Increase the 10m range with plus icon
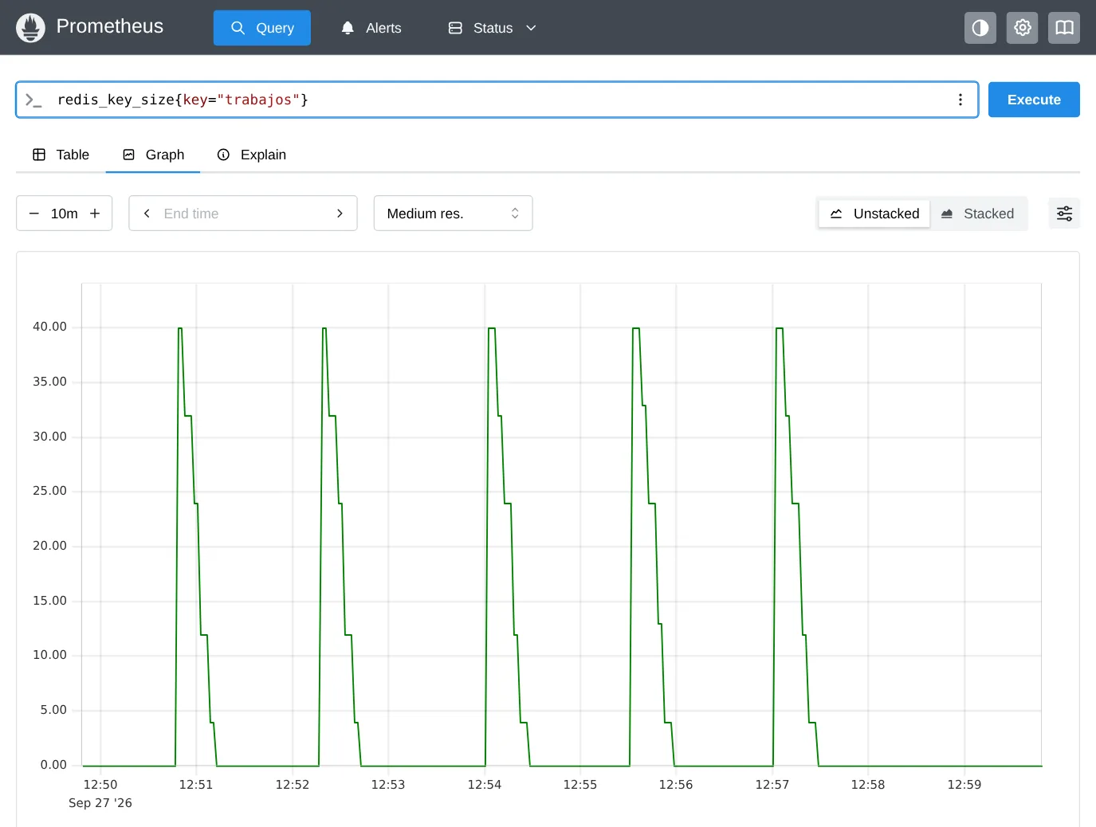Screen dimensions: 1096x827 95,214
